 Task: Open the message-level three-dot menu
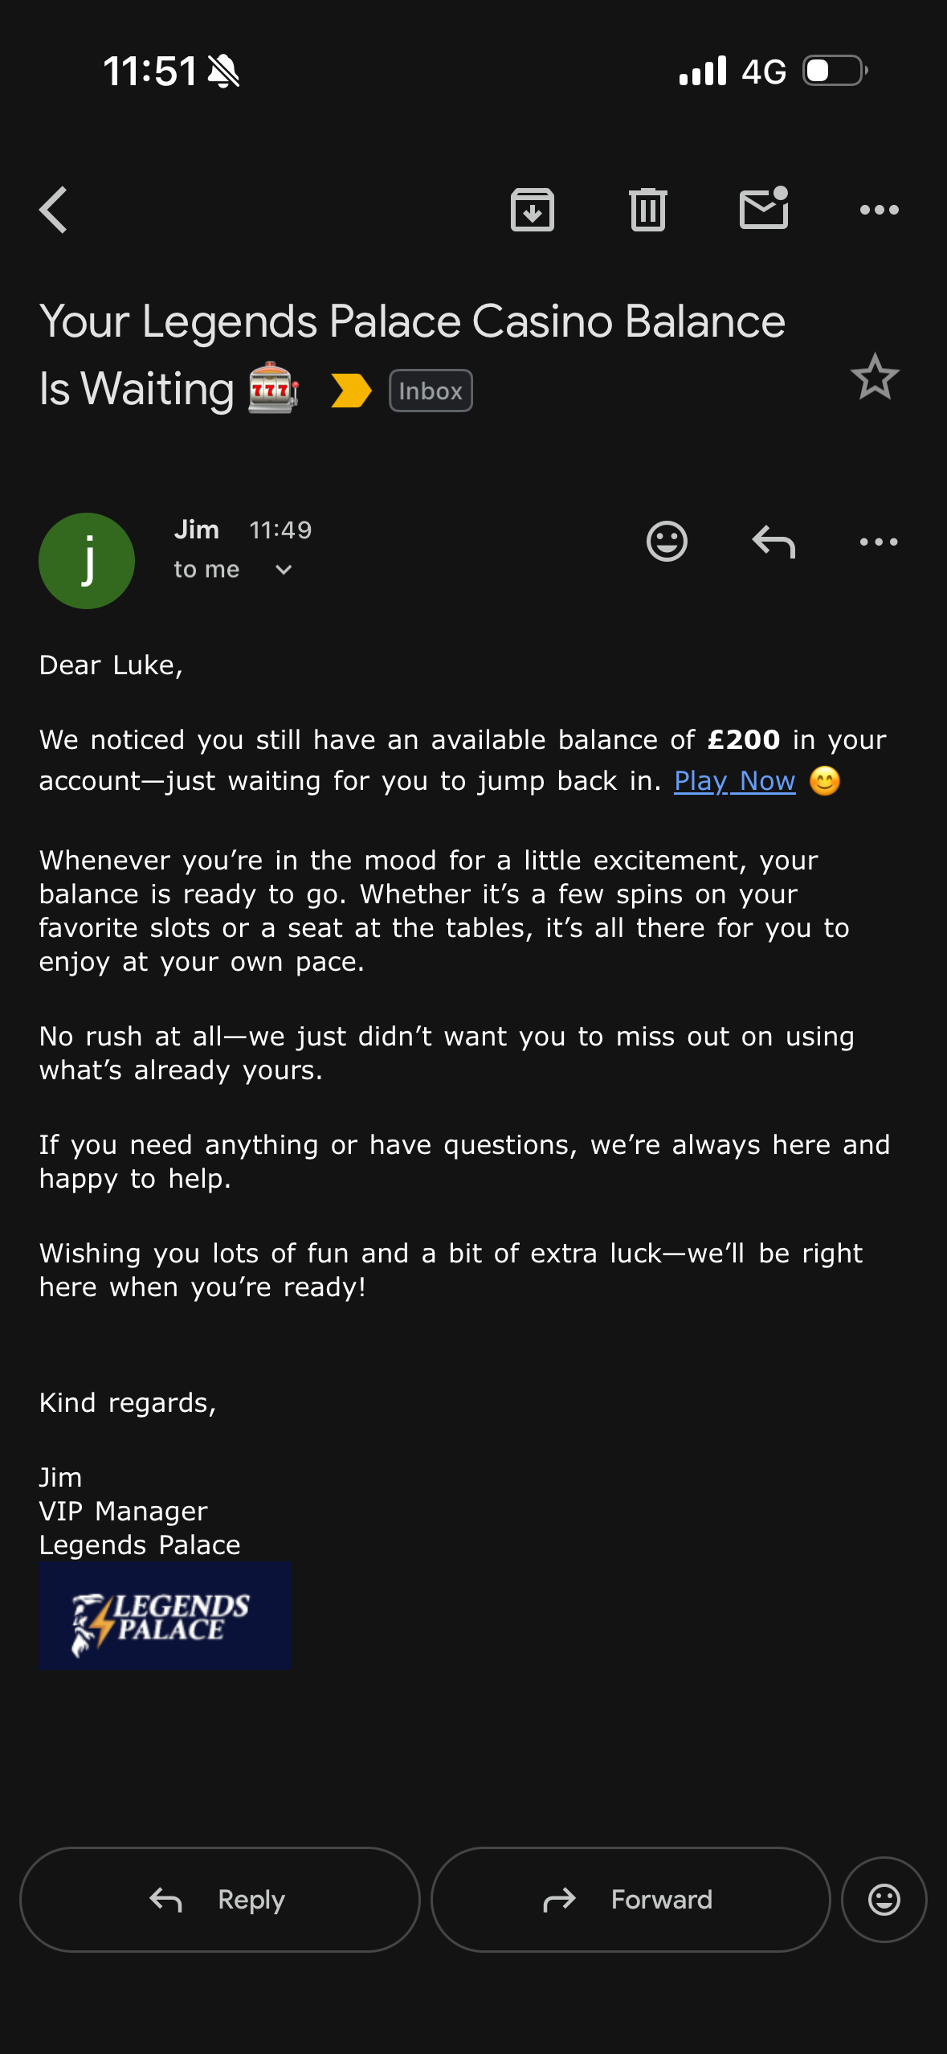879,542
